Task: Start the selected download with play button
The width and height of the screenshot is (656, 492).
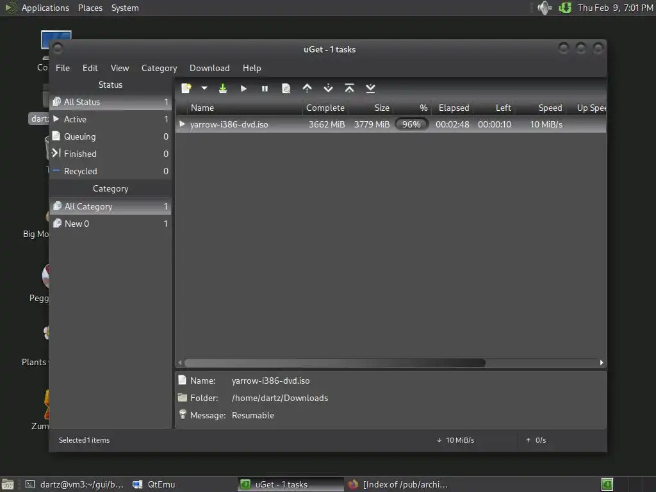Action: (243, 88)
